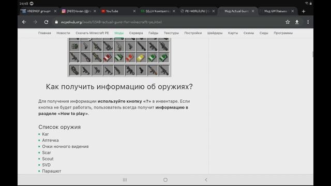Open the Постройки section
The width and height of the screenshot is (331, 186).
pos(193,33)
